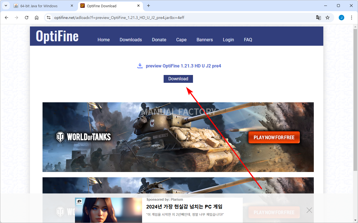This screenshot has height=223, width=358.
Task: Go to Home in OptiFine menu
Action: tap(103, 40)
